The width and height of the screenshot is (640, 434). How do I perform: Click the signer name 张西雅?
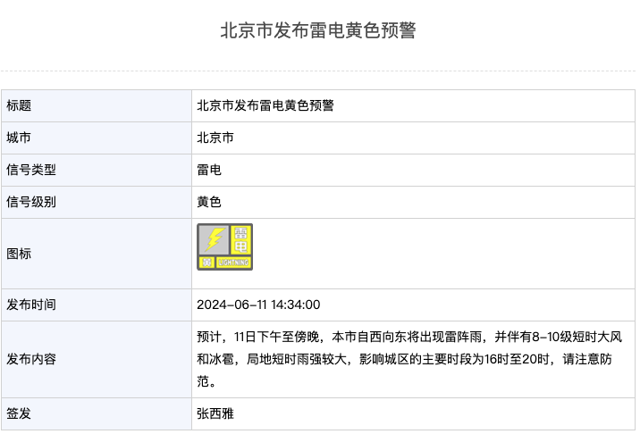click(x=215, y=413)
